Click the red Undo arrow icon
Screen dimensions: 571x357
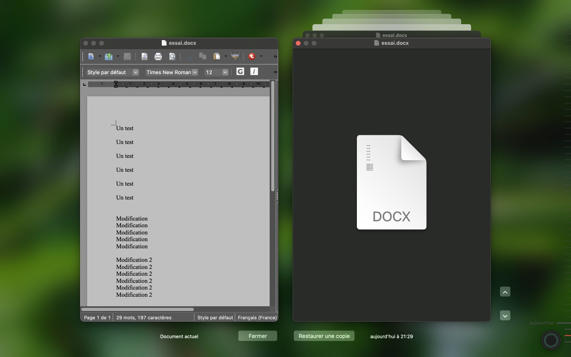(252, 56)
